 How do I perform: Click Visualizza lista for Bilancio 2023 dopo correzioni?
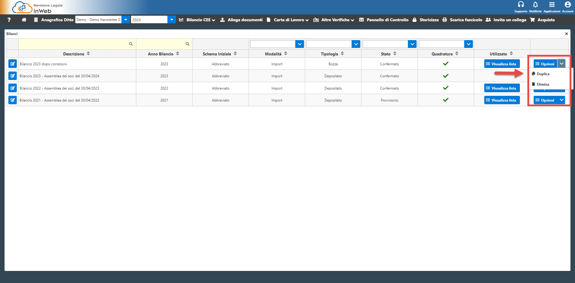tap(502, 64)
